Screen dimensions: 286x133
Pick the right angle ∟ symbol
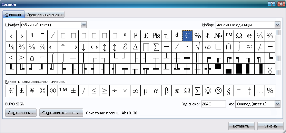click(218, 47)
